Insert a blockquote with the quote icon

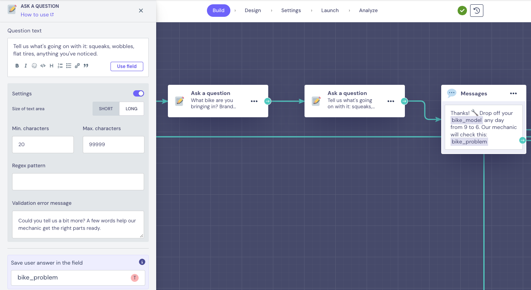pyautogui.click(x=86, y=66)
